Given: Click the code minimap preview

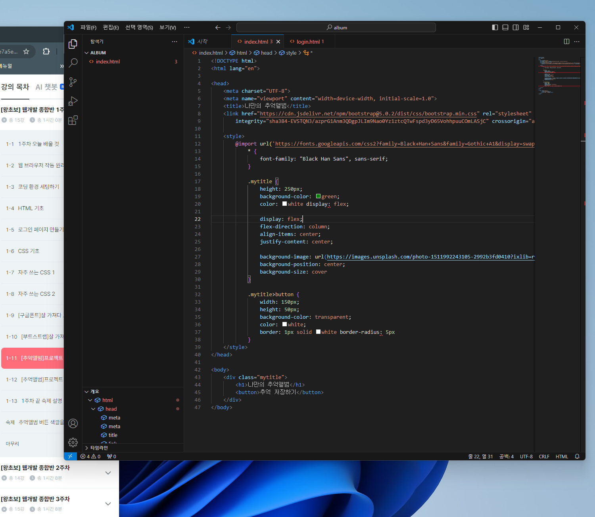Looking at the screenshot, I should 559,75.
